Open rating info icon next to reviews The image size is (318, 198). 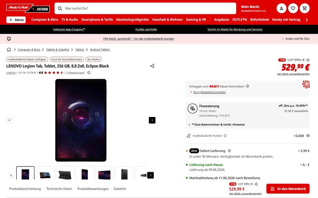pos(89,72)
